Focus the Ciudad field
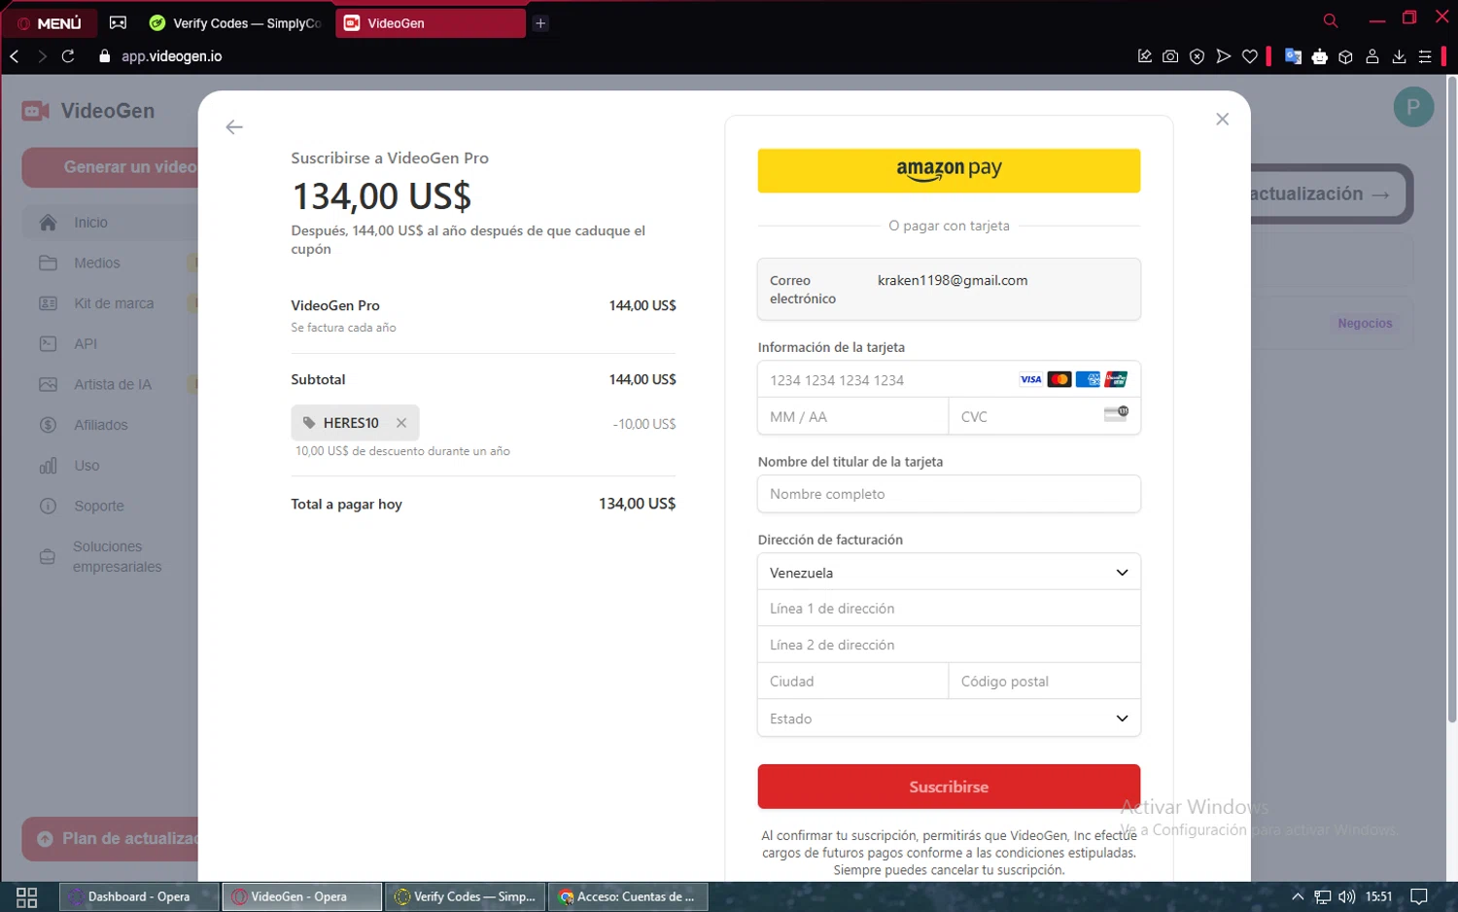The image size is (1458, 912). 852,682
